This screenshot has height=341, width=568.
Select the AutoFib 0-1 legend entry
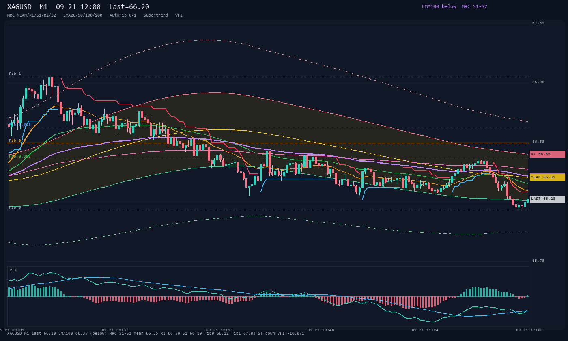(123, 15)
